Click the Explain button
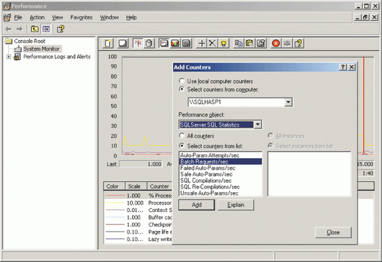The image size is (382, 262). tap(236, 205)
